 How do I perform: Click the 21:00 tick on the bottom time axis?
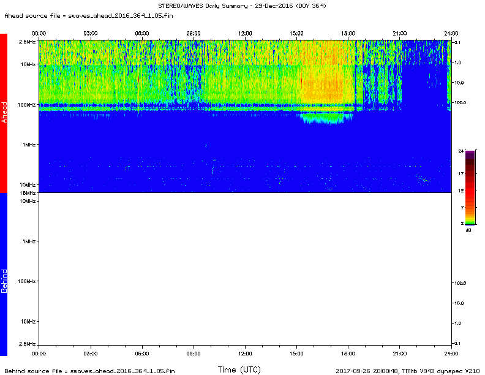pos(399,353)
